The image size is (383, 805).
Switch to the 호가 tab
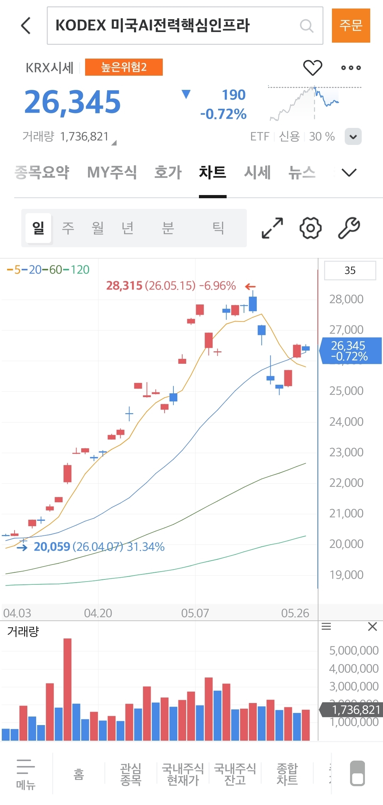click(x=168, y=172)
